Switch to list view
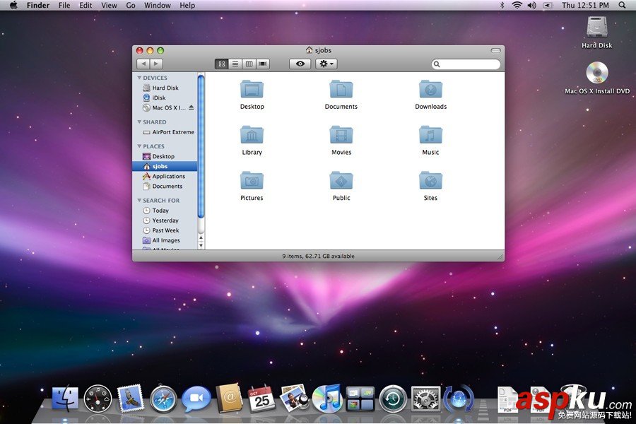This screenshot has height=424, width=636. click(235, 64)
